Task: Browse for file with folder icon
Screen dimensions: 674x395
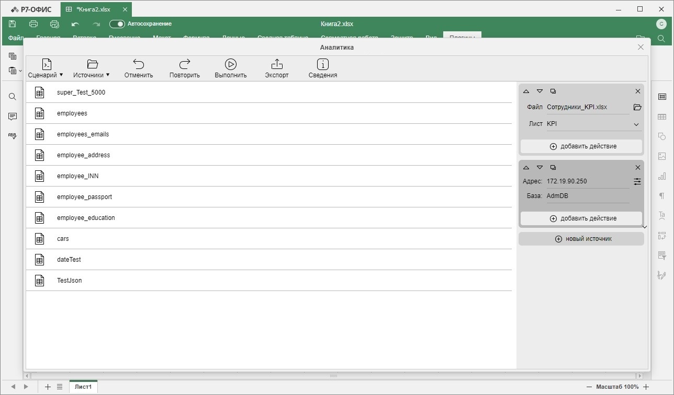Action: tap(637, 107)
